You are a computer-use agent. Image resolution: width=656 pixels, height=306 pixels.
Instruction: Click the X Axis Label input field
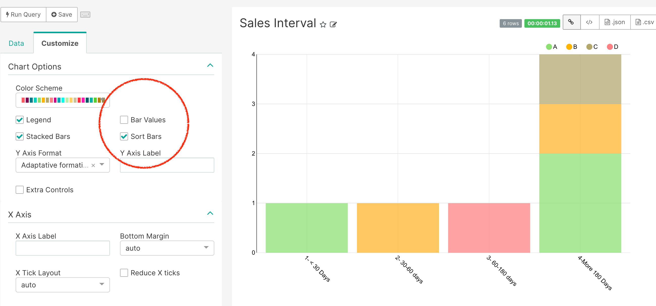[62, 248]
